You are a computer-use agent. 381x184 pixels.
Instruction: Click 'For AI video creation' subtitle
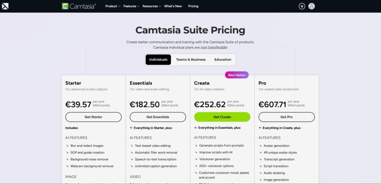(210, 89)
